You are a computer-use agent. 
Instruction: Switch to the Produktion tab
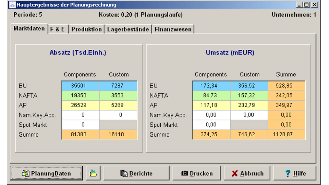(86, 29)
